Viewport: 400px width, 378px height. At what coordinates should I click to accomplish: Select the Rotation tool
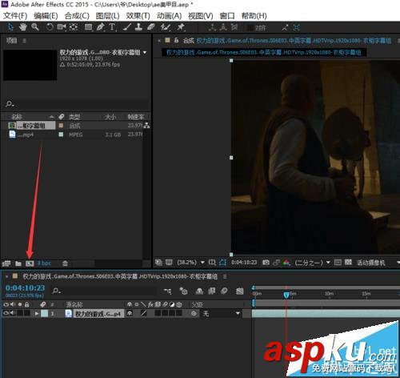click(x=50, y=27)
